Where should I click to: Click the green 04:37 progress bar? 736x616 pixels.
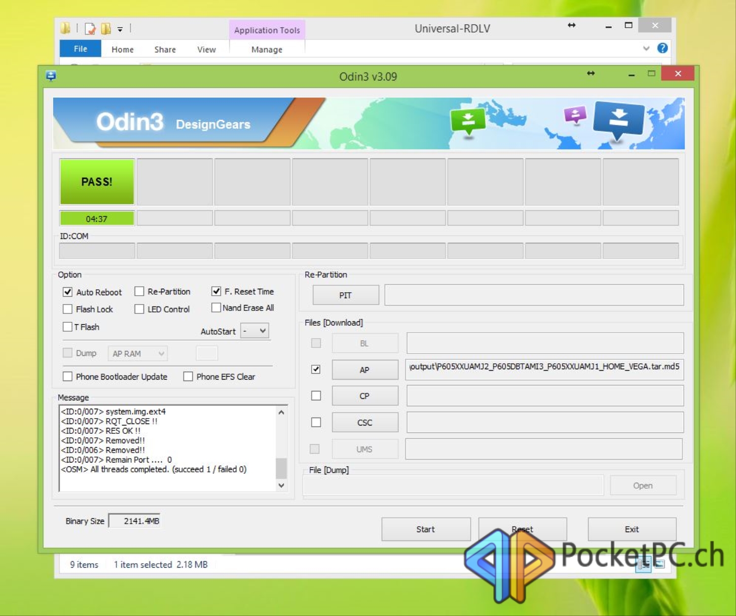coord(97,218)
